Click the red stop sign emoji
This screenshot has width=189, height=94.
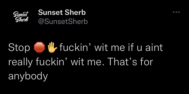(39, 47)
